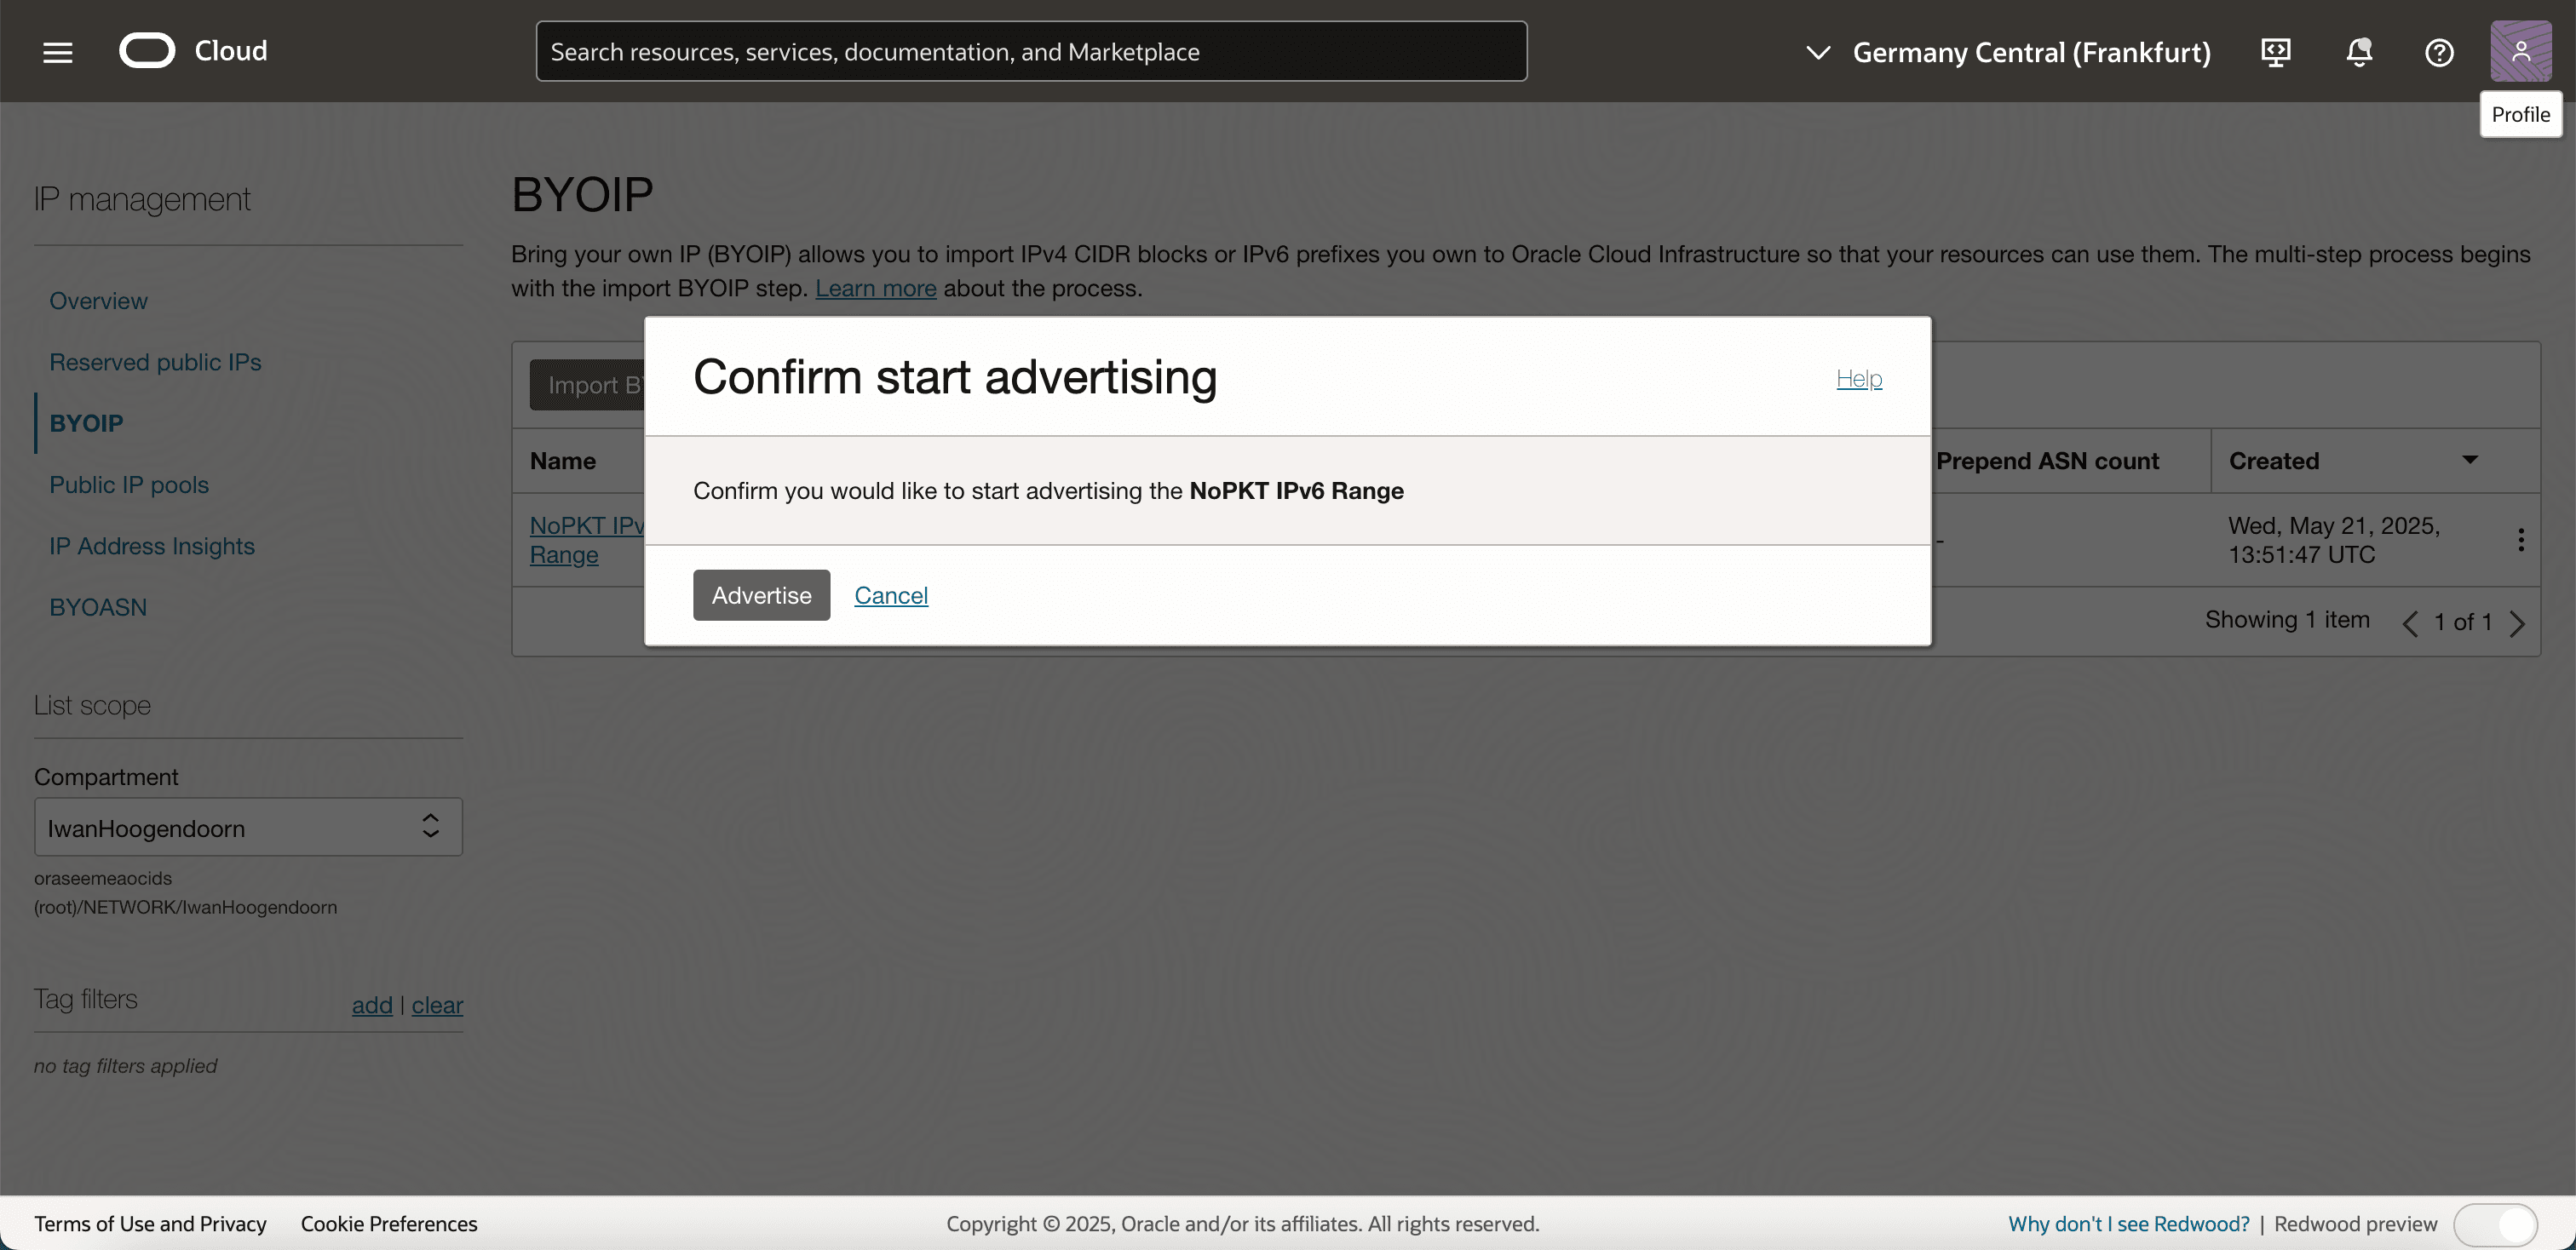Open Reserved public IPs in sidebar
2576x1250 pixels.
[x=155, y=362]
